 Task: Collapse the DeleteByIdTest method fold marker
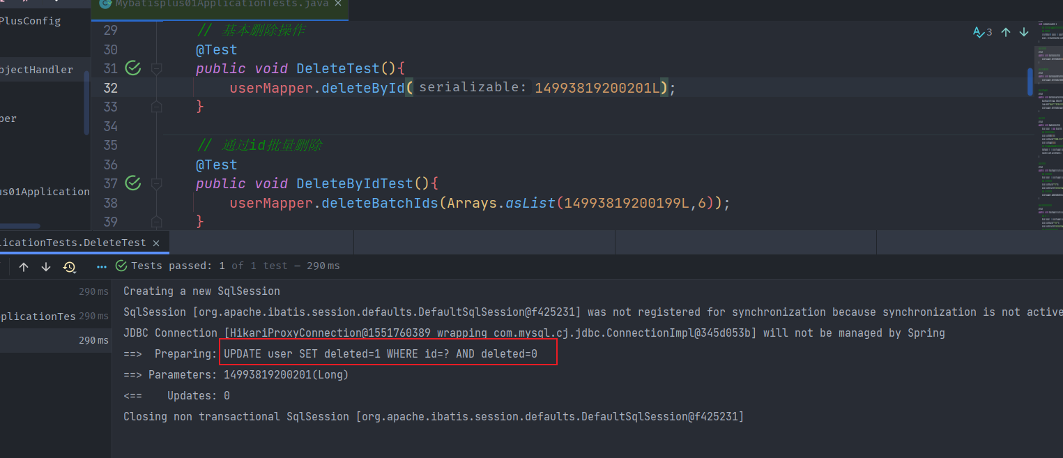(x=156, y=184)
